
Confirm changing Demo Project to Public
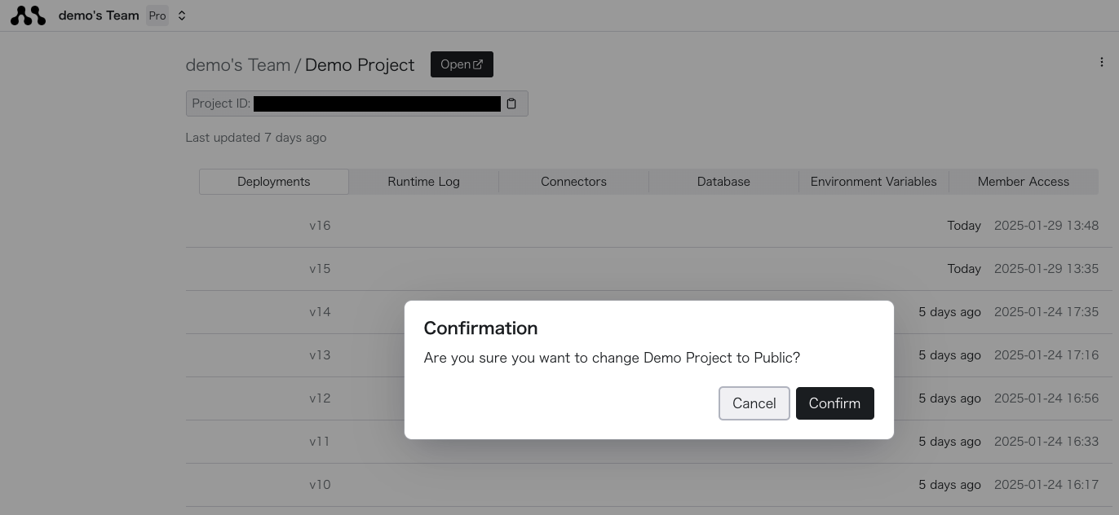click(x=834, y=403)
